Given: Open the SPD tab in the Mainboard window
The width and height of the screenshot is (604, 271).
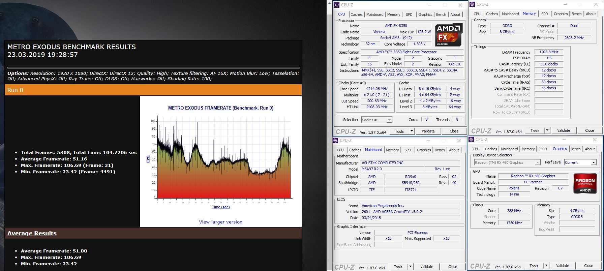Looking at the screenshot, I should tap(407, 150).
